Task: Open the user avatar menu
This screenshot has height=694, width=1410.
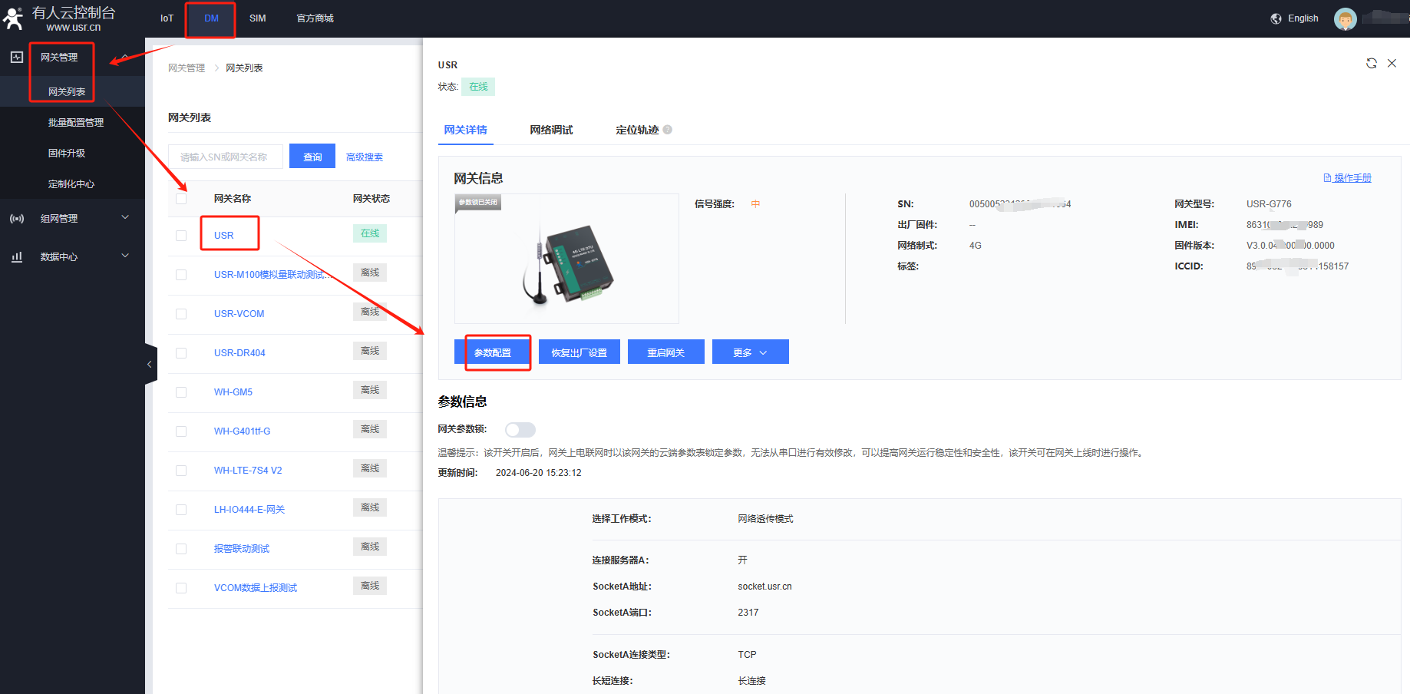Action: point(1345,18)
